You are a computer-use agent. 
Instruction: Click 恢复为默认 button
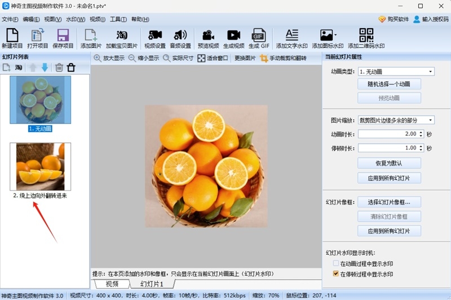(x=389, y=164)
